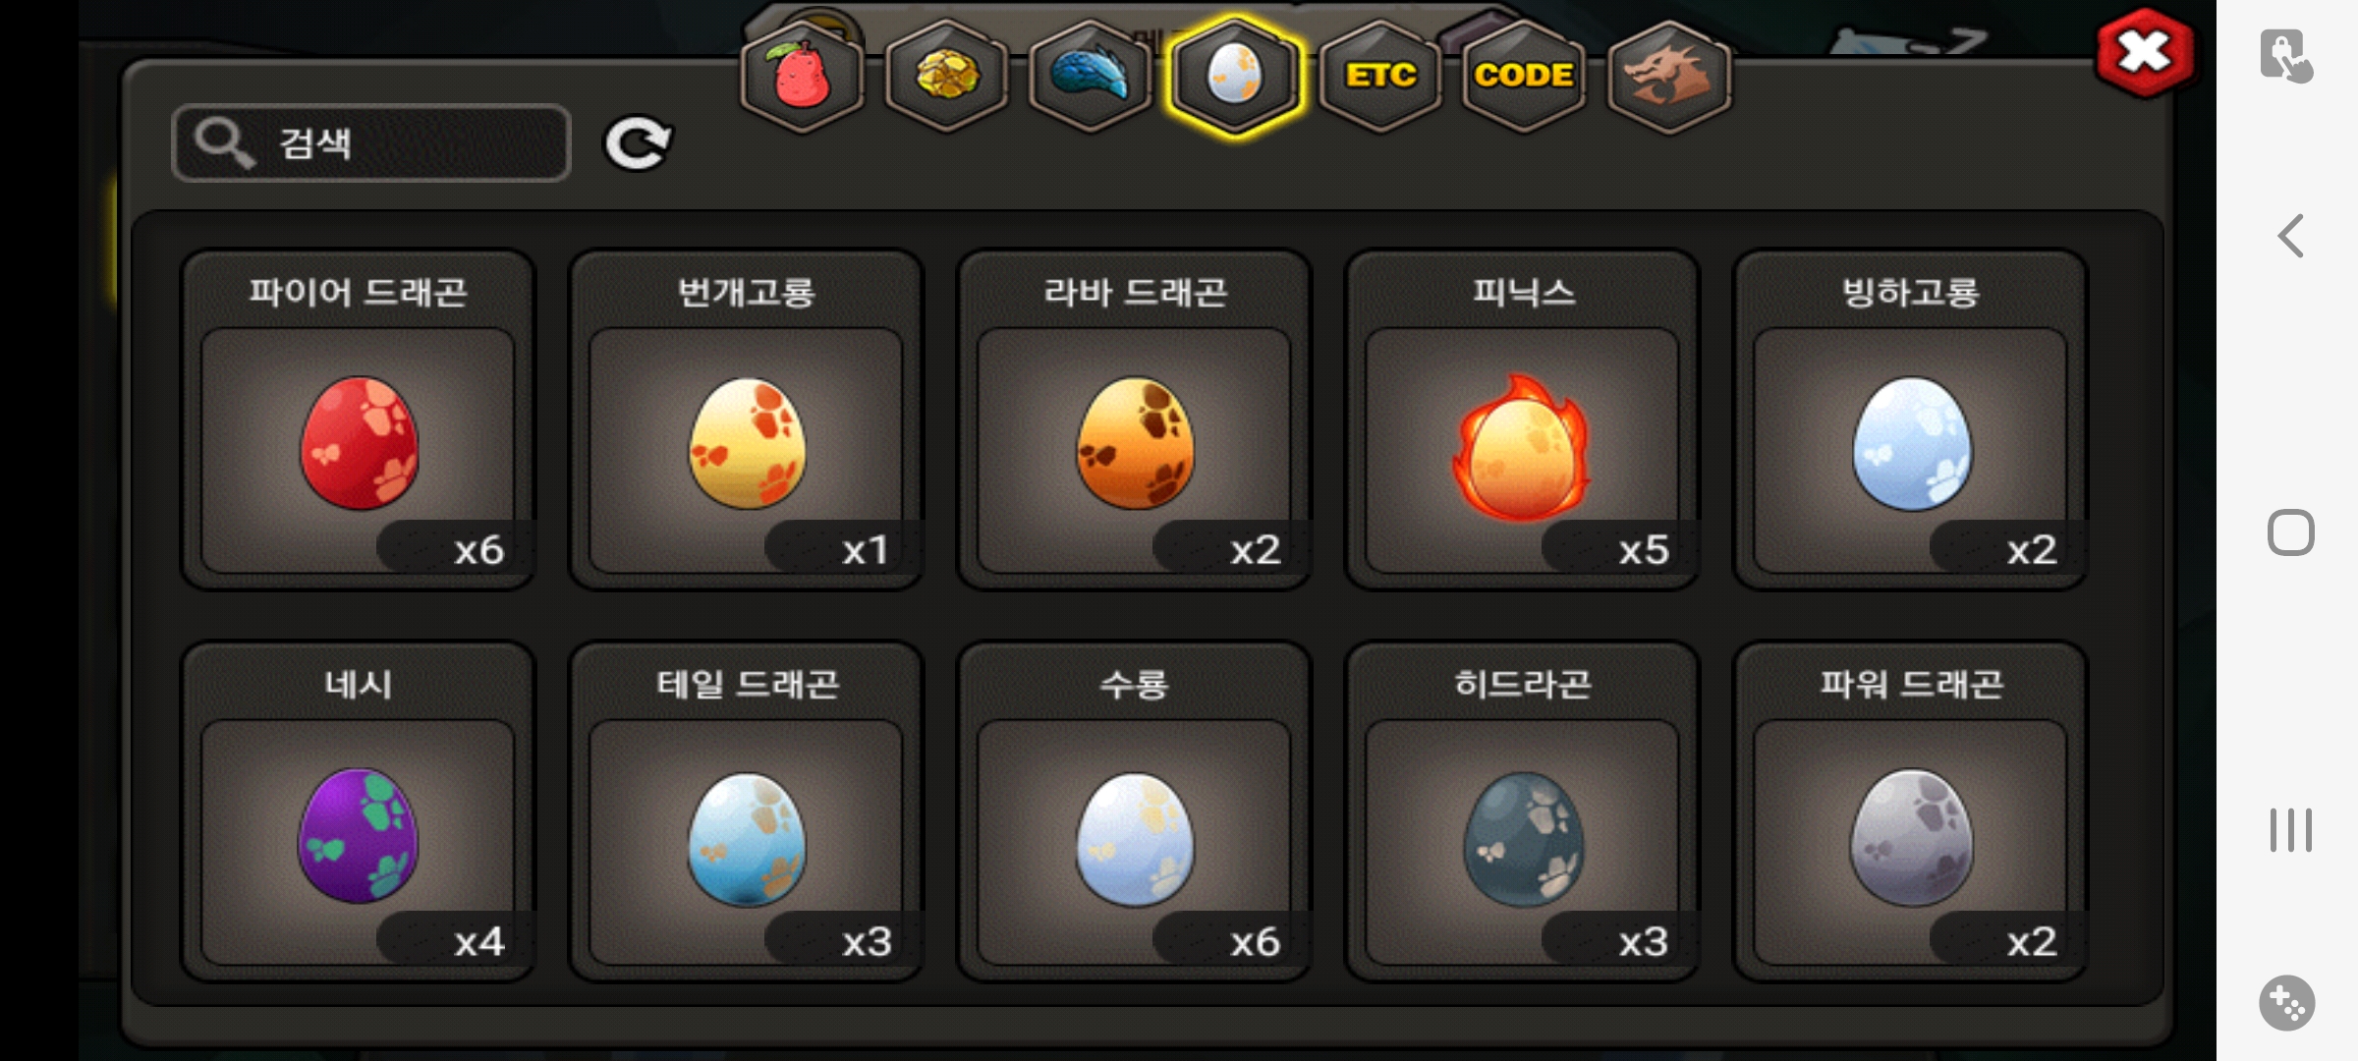Screen dimensions: 2358x1061
Task: Open the fruit food category tab
Action: point(803,76)
